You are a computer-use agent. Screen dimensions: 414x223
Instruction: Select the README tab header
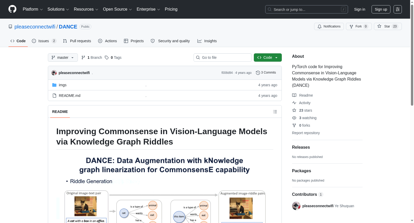click(x=60, y=112)
